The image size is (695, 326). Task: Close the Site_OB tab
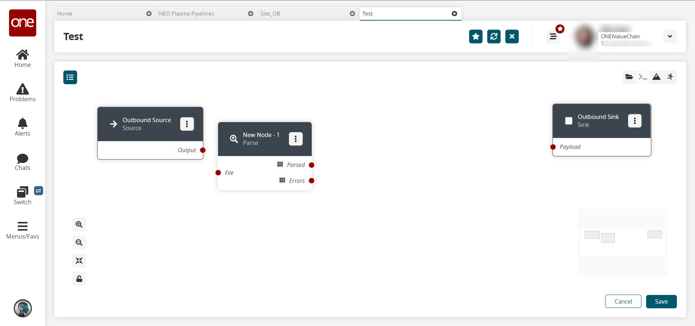click(352, 14)
